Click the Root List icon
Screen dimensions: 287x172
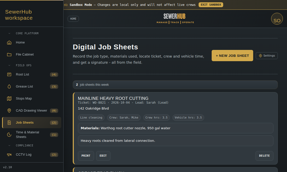[9, 74]
